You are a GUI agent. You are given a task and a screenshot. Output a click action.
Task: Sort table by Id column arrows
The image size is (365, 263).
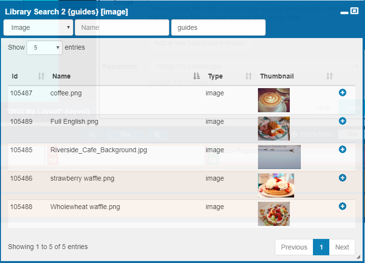[x=41, y=76]
